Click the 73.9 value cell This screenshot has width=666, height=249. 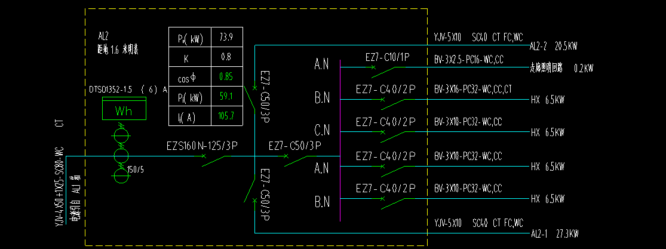(x=226, y=37)
